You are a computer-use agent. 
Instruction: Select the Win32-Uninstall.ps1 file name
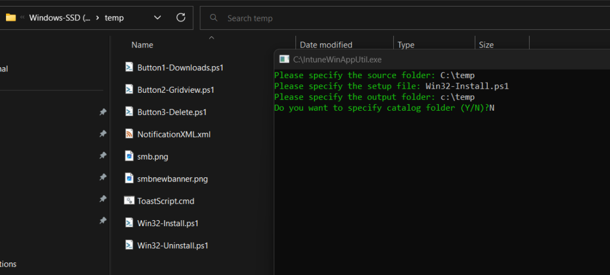pyautogui.click(x=172, y=245)
